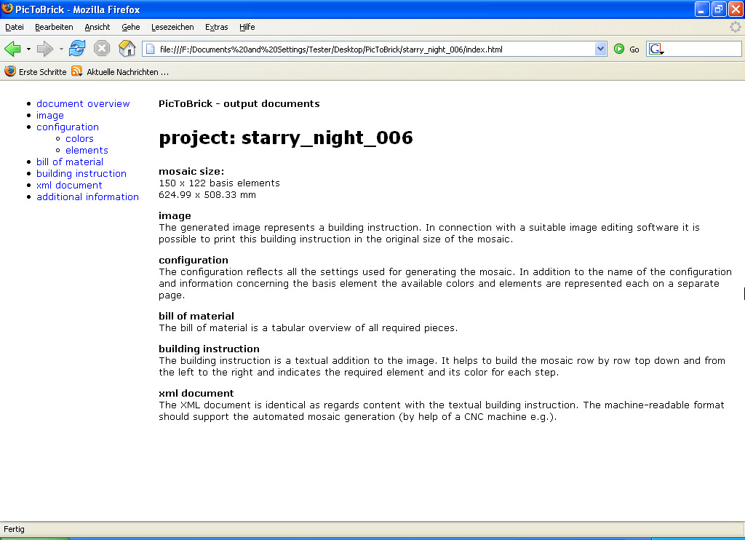745x540 pixels.
Task: Click the green Go button icon
Action: (619, 49)
